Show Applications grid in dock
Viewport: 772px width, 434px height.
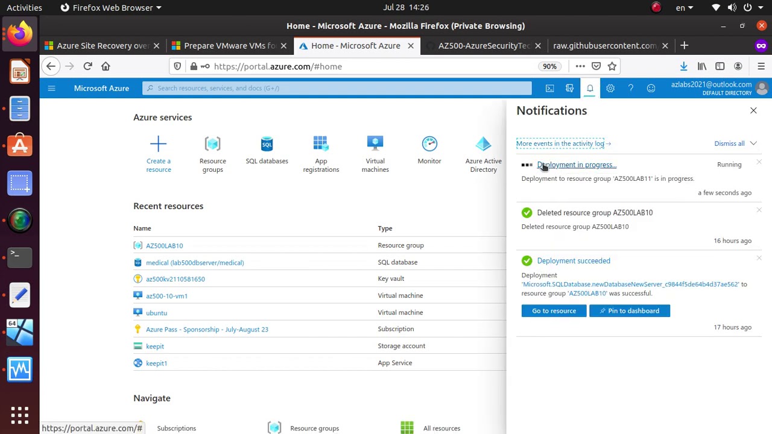(x=20, y=415)
